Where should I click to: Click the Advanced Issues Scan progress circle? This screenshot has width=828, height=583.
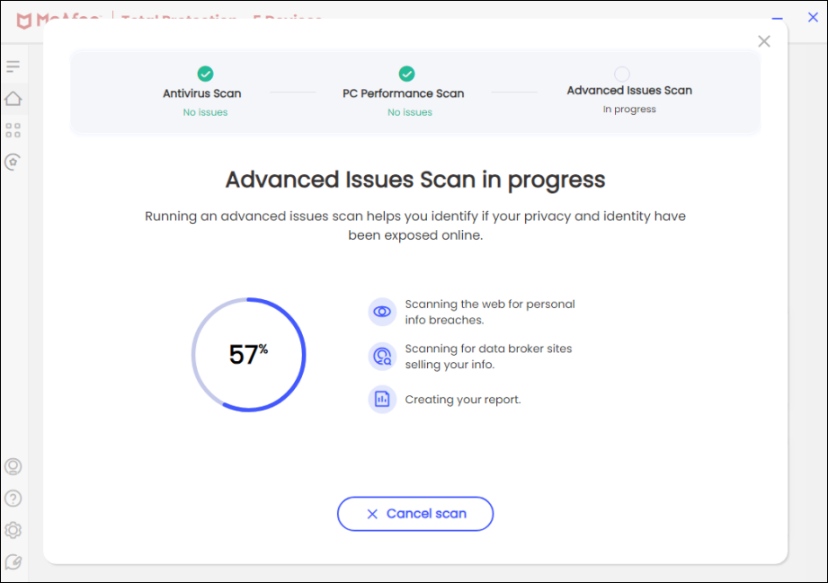click(x=624, y=75)
